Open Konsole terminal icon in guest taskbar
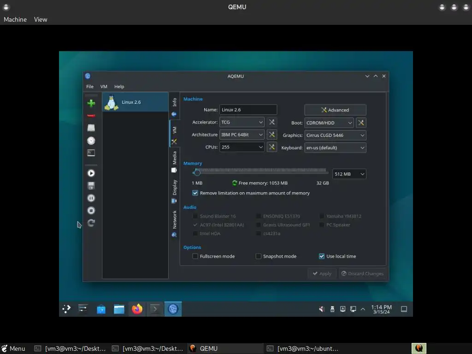 click(155, 309)
